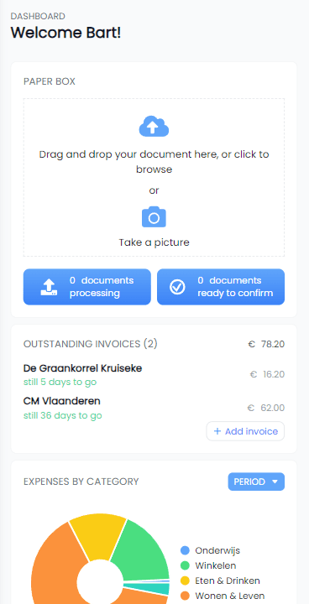Click the Take a picture label

click(154, 242)
